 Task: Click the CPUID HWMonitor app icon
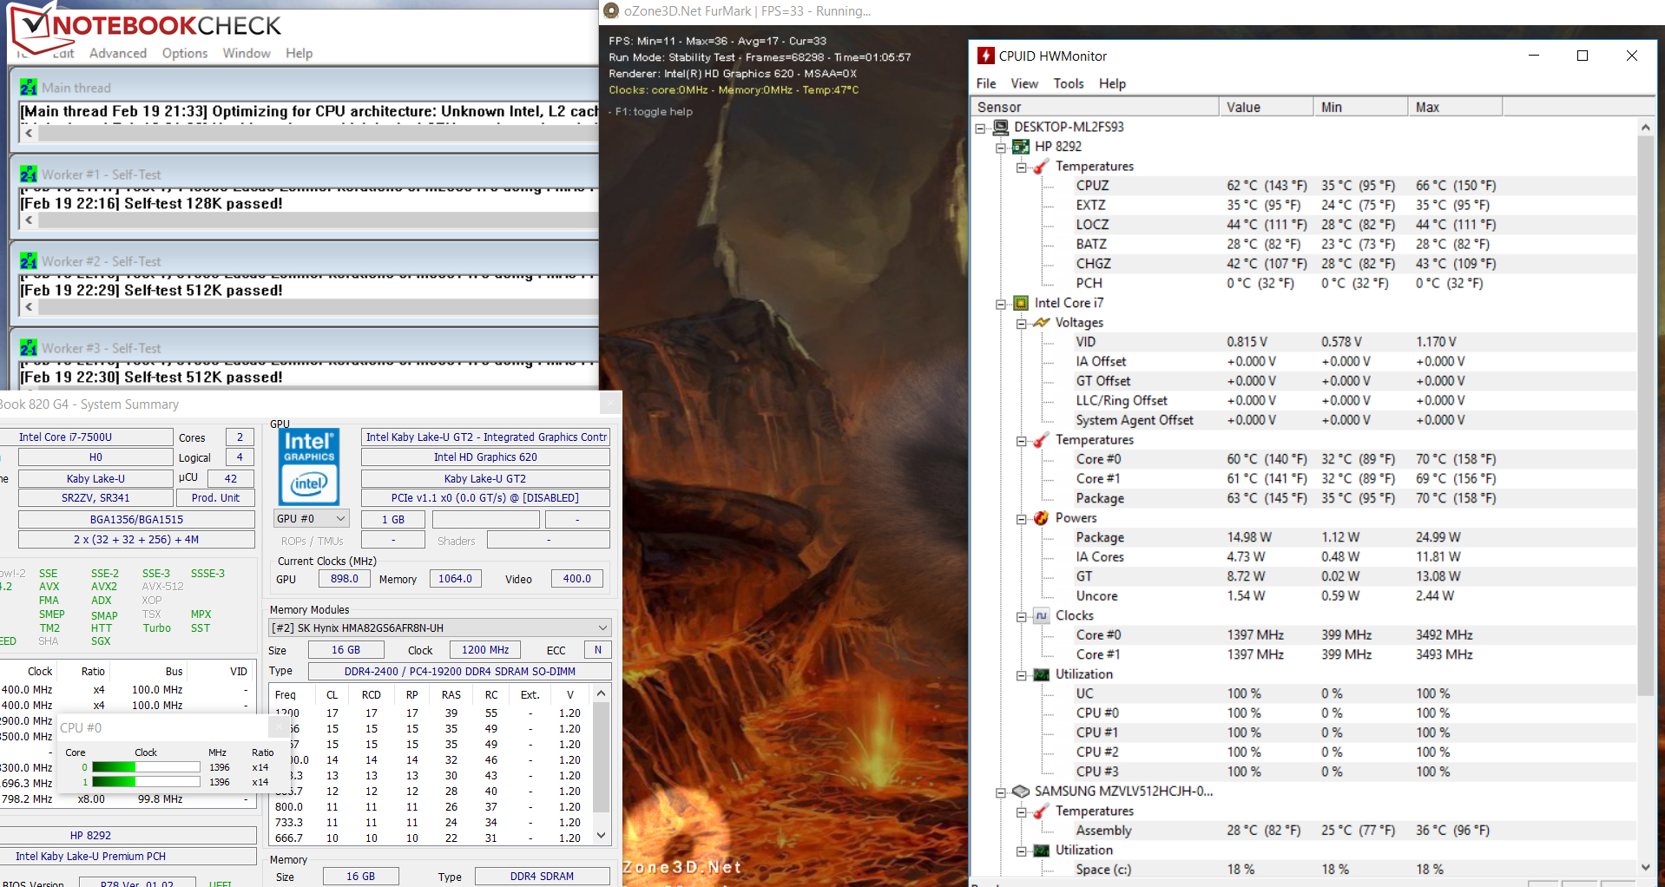coord(985,56)
